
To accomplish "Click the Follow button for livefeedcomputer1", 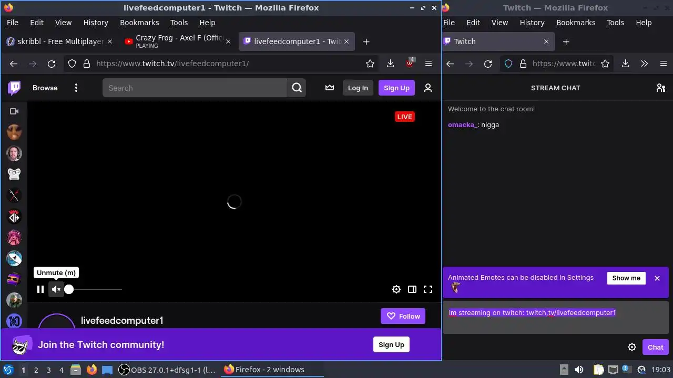I will pyautogui.click(x=403, y=316).
